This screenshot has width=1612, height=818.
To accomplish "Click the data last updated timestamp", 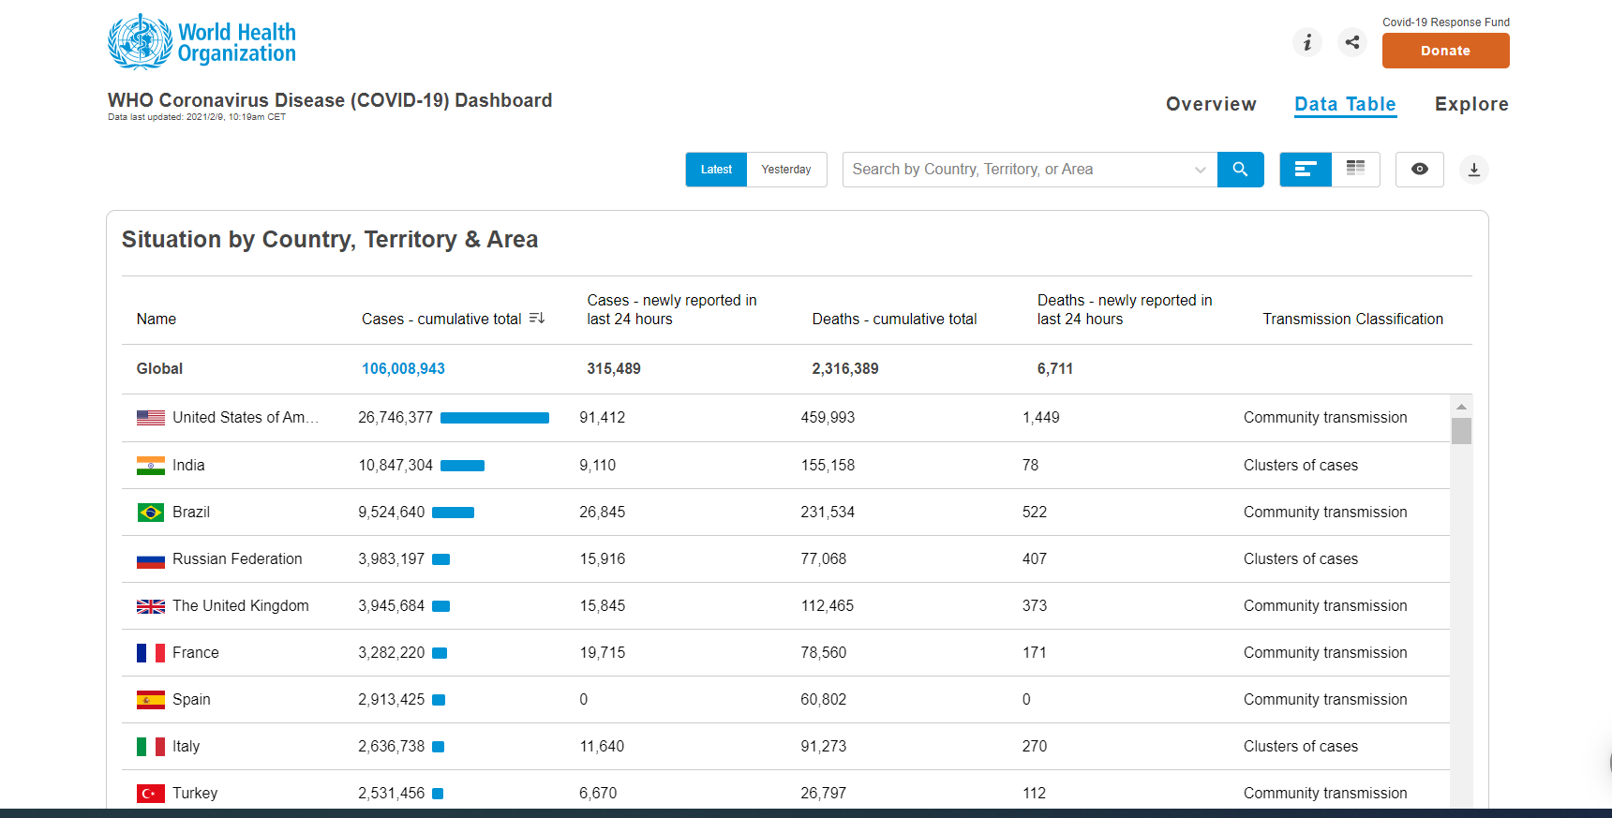I will click(x=197, y=117).
